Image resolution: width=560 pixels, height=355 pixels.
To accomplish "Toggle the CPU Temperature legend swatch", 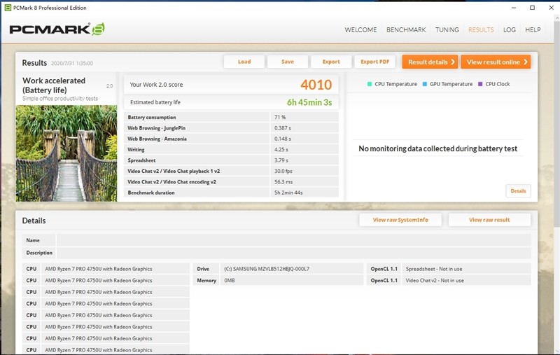I will pyautogui.click(x=370, y=84).
